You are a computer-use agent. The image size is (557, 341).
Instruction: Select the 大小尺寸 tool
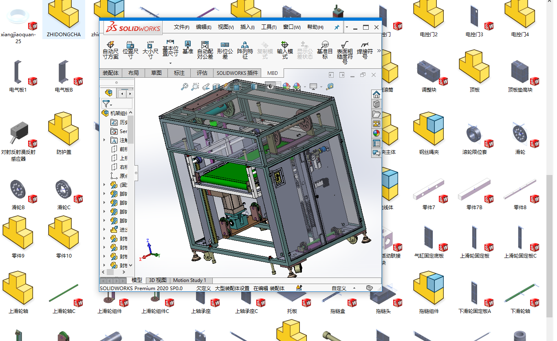pyautogui.click(x=150, y=50)
